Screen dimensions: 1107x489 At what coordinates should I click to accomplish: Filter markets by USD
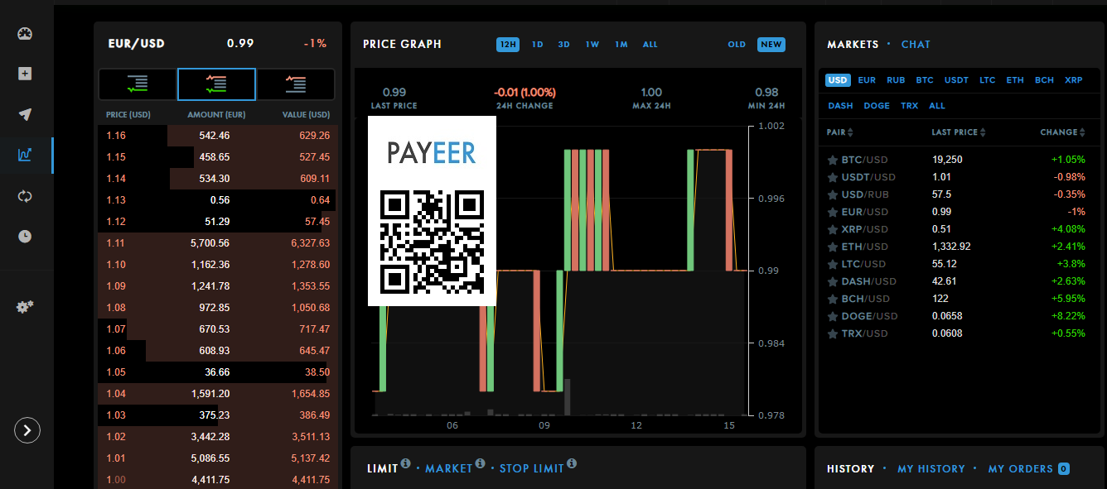[838, 80]
